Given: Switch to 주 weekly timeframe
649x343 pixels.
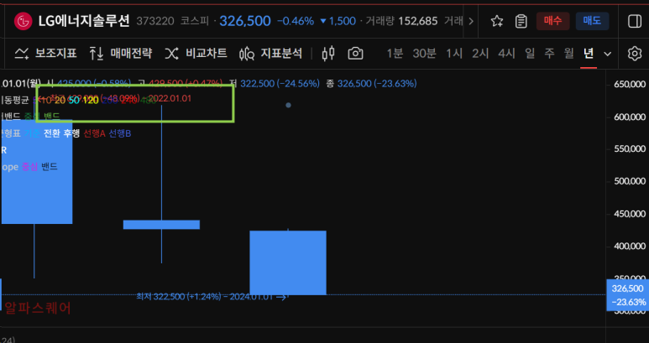Looking at the screenshot, I should click(549, 54).
